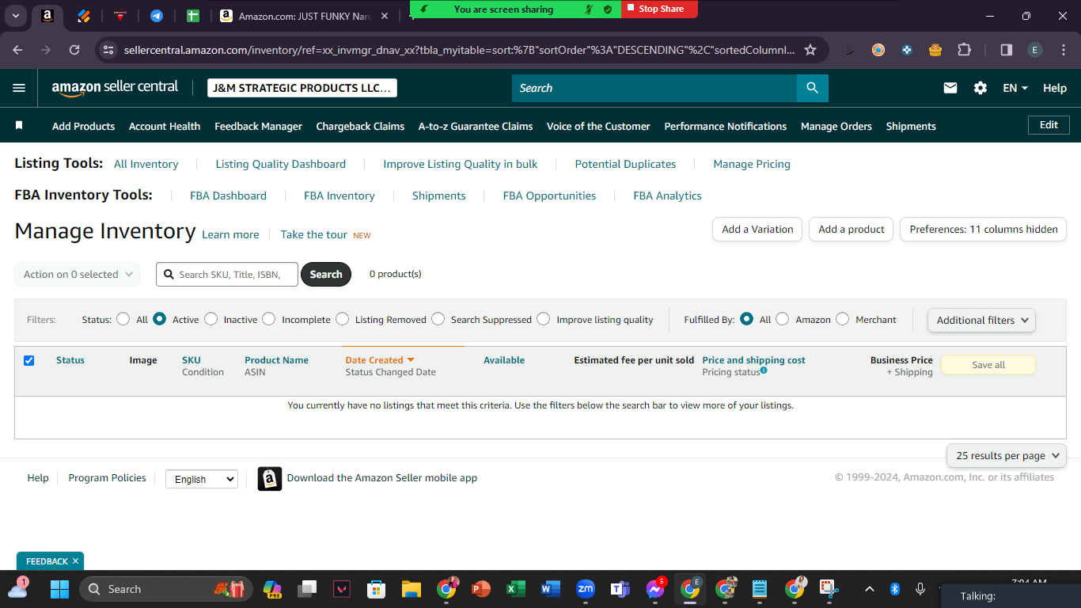Screen dimensions: 1081x608
Task: Select the Listing Removed filter
Action: click(x=342, y=319)
